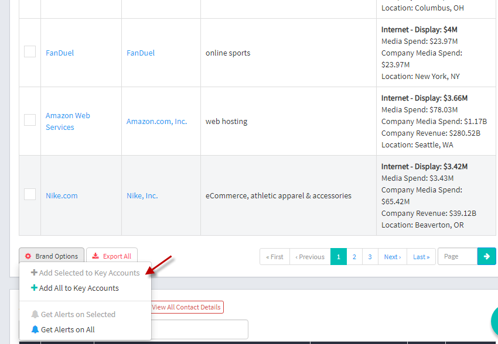Click 'Company Revenue: $39.12B' text

(x=429, y=214)
